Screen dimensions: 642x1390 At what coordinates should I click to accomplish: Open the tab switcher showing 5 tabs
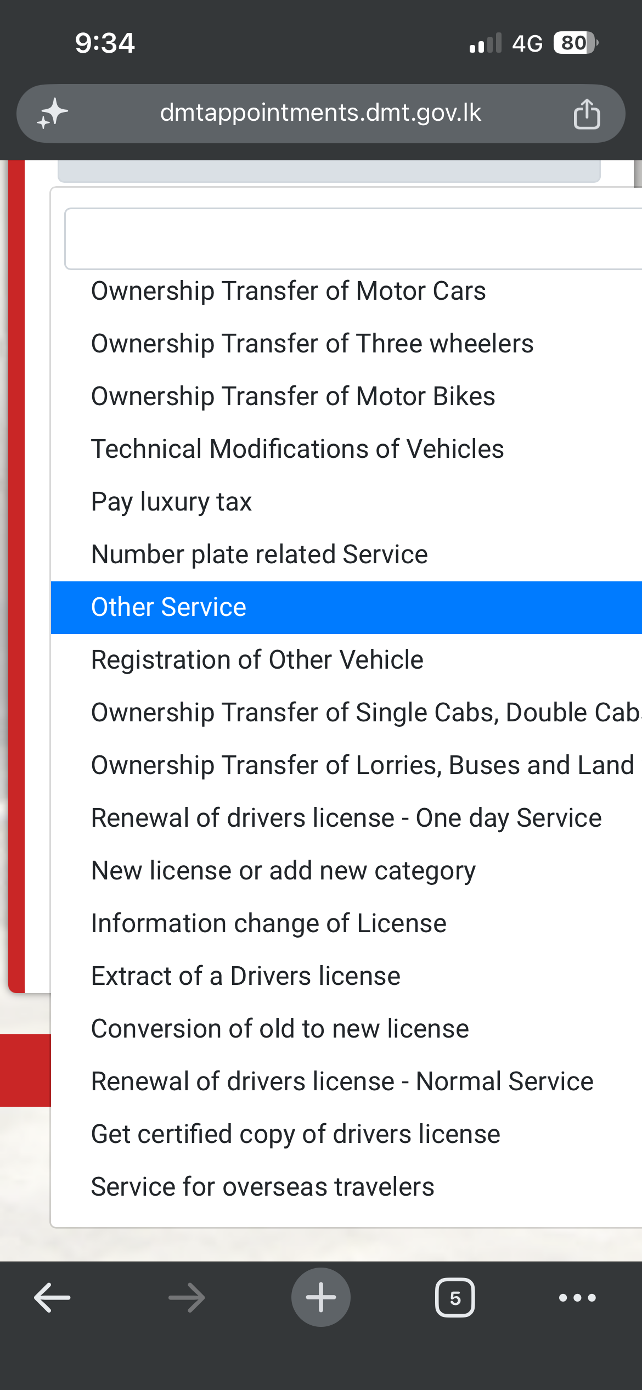(x=455, y=1298)
